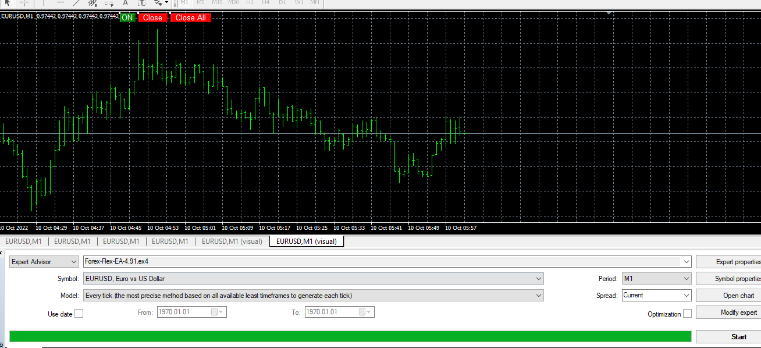Enable the Optimization checkbox
Viewport: 761px width, 348px height.
(x=687, y=314)
